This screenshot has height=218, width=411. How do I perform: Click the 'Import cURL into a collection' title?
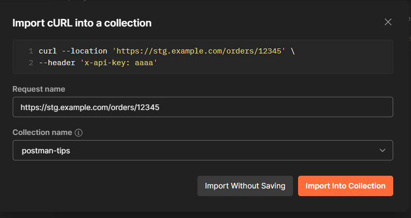pyautogui.click(x=82, y=23)
